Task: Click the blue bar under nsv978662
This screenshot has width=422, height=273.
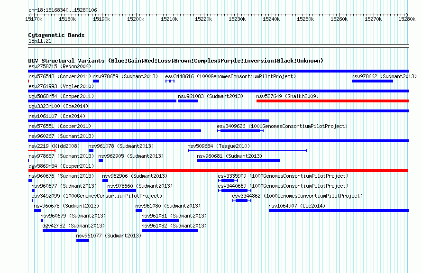Action: (x=372, y=81)
